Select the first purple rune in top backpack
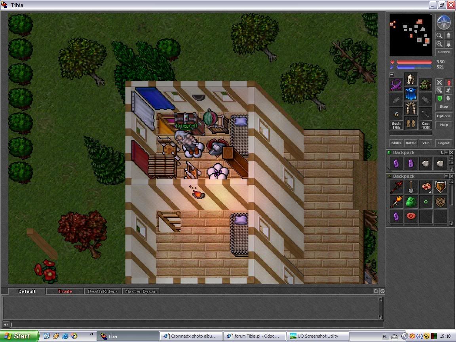Image resolution: width=456 pixels, height=342 pixels. click(x=396, y=164)
